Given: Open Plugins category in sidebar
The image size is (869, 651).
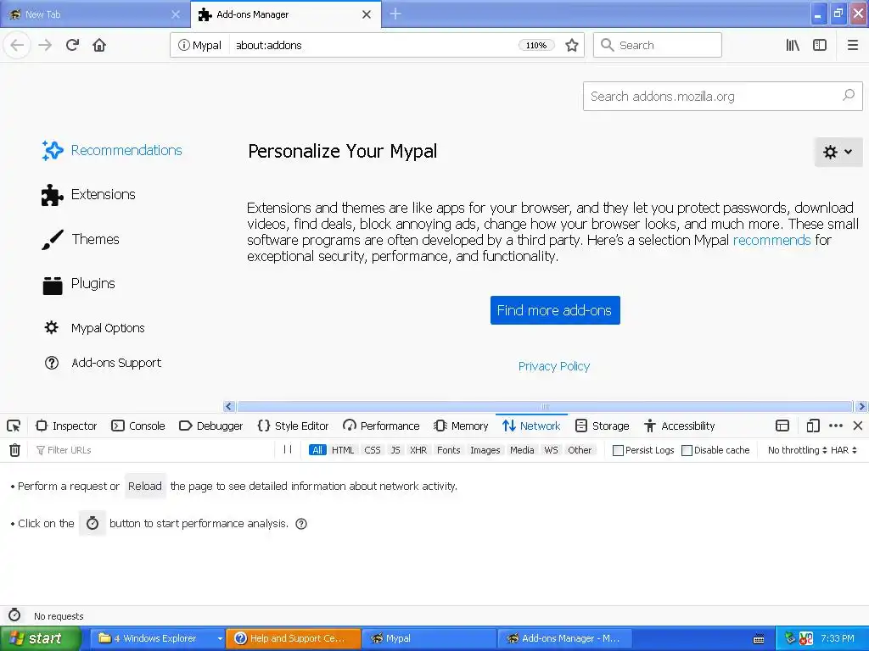Looking at the screenshot, I should (78, 284).
